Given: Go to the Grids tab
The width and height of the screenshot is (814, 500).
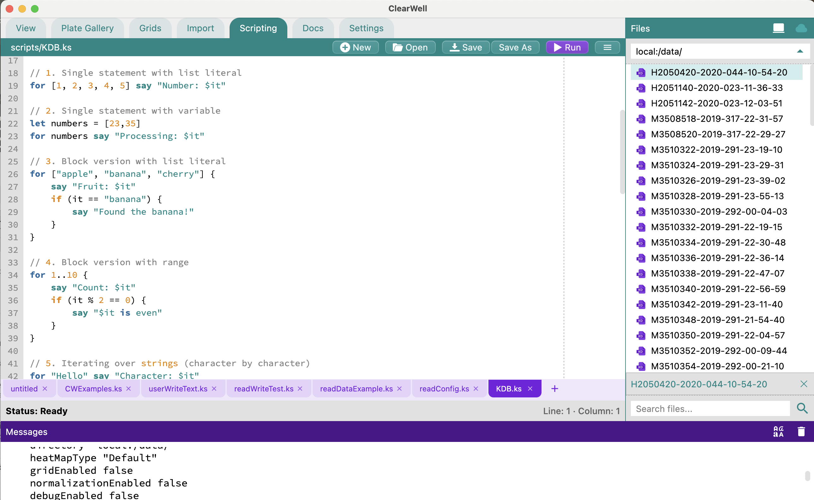Looking at the screenshot, I should tap(150, 28).
